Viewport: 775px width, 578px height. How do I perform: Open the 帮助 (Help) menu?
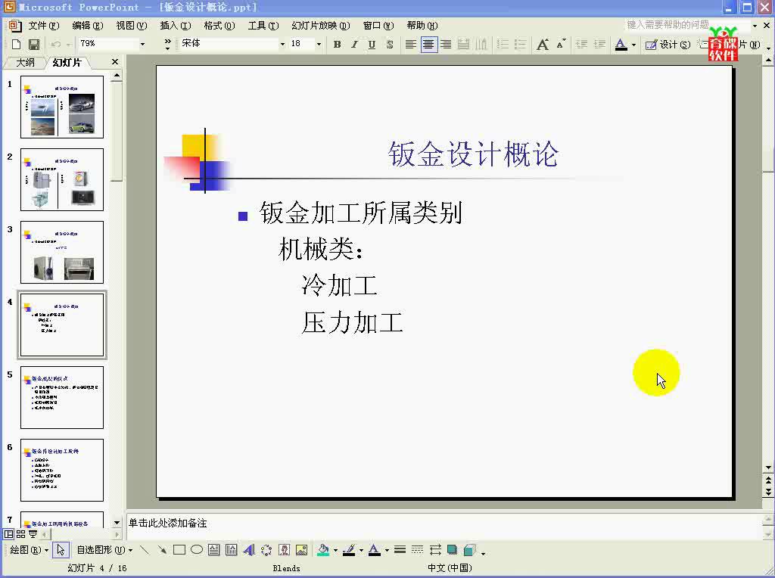(422, 26)
